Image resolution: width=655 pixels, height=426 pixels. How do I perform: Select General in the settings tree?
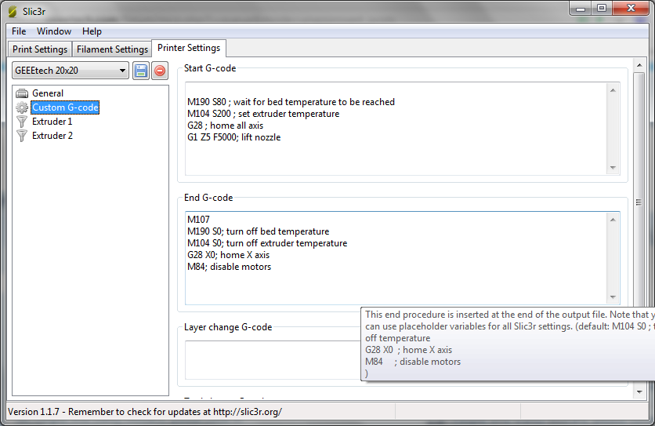[x=48, y=93]
